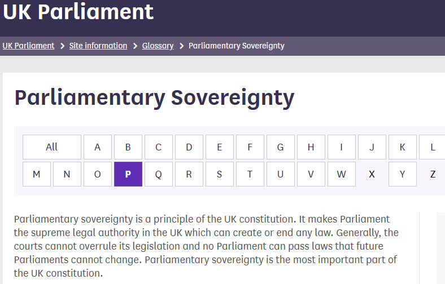
Task: Open glossary entries for letter W
Action: [x=342, y=174]
